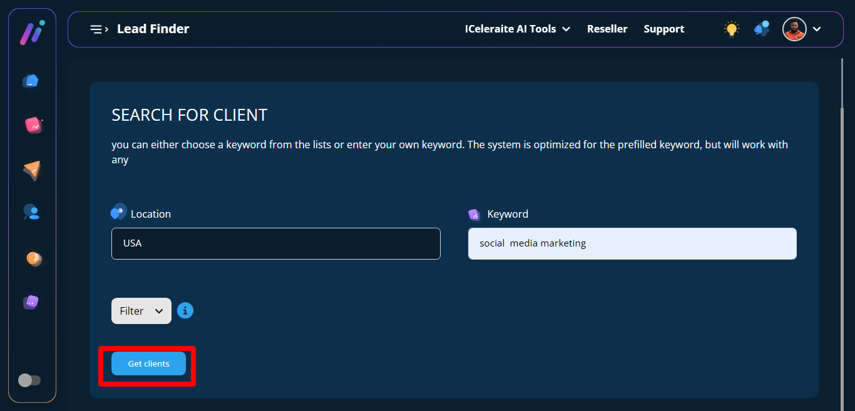Click the orange circle sidebar icon

point(33,258)
